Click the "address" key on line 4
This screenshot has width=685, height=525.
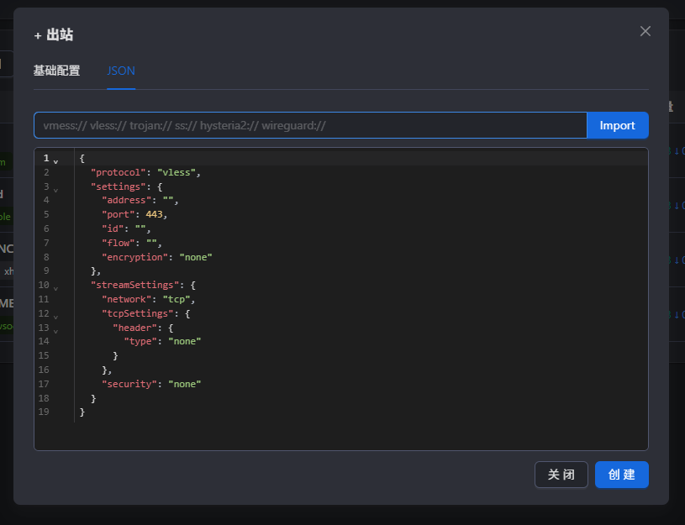point(126,200)
